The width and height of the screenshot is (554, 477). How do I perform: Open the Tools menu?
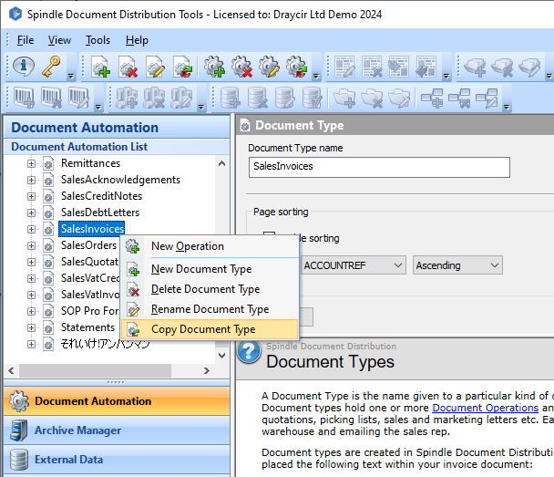[x=97, y=40]
